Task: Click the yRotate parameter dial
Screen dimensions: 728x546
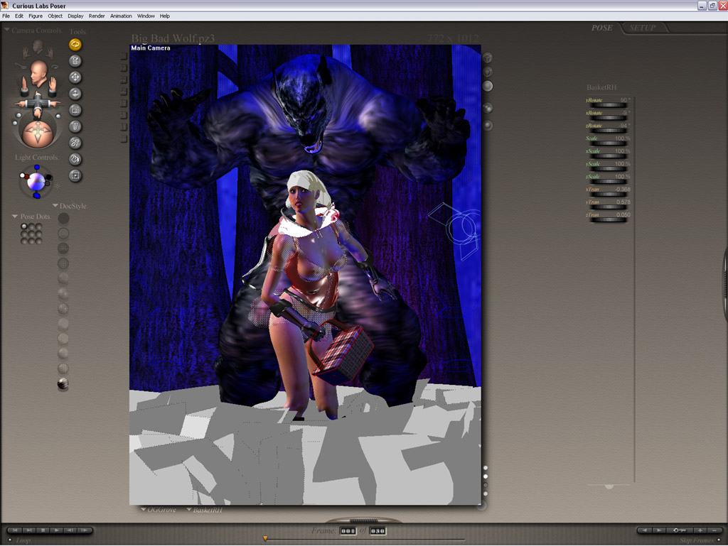Action: point(608,105)
